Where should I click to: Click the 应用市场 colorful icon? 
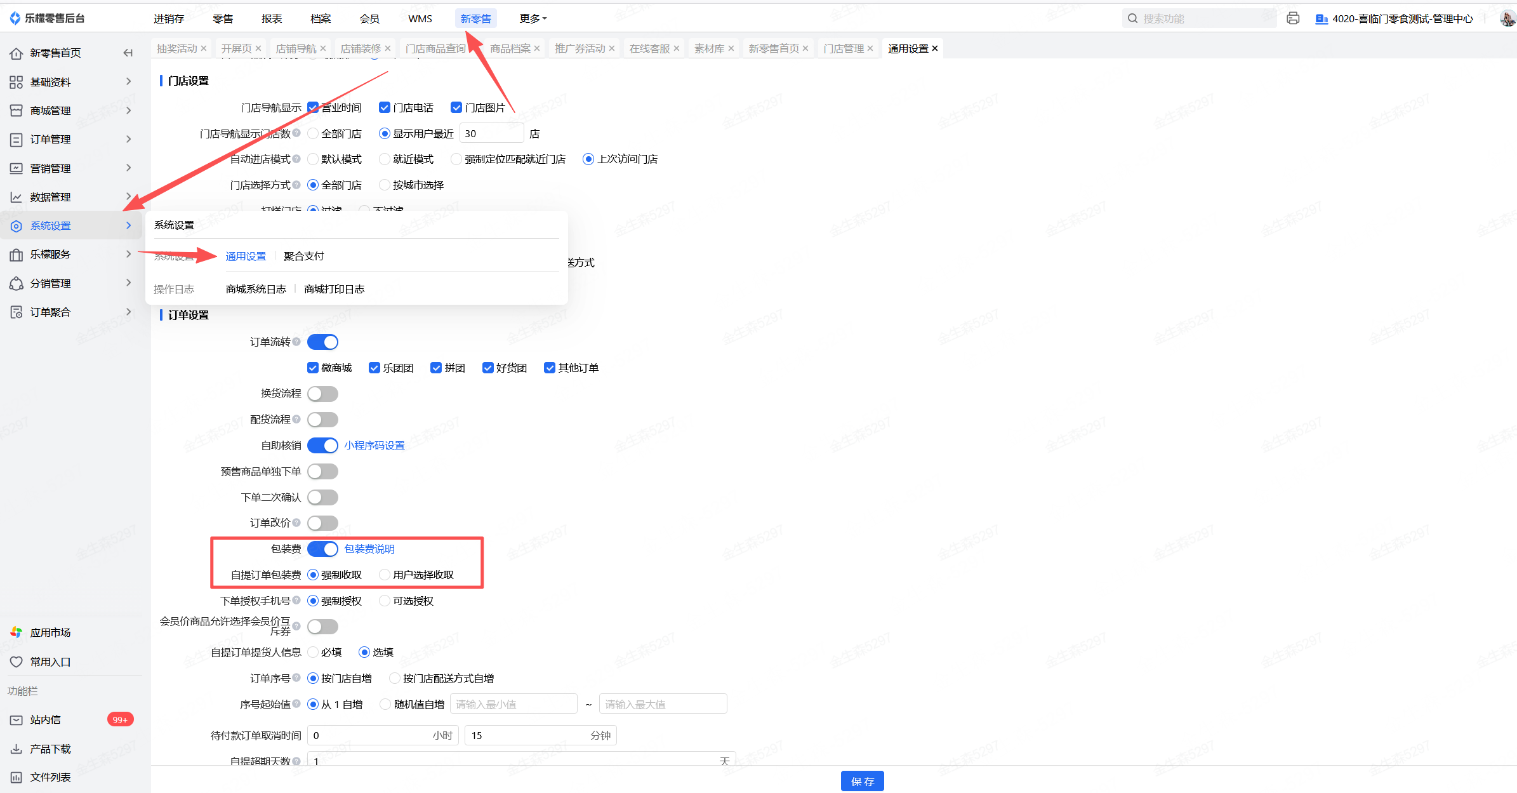tap(17, 632)
